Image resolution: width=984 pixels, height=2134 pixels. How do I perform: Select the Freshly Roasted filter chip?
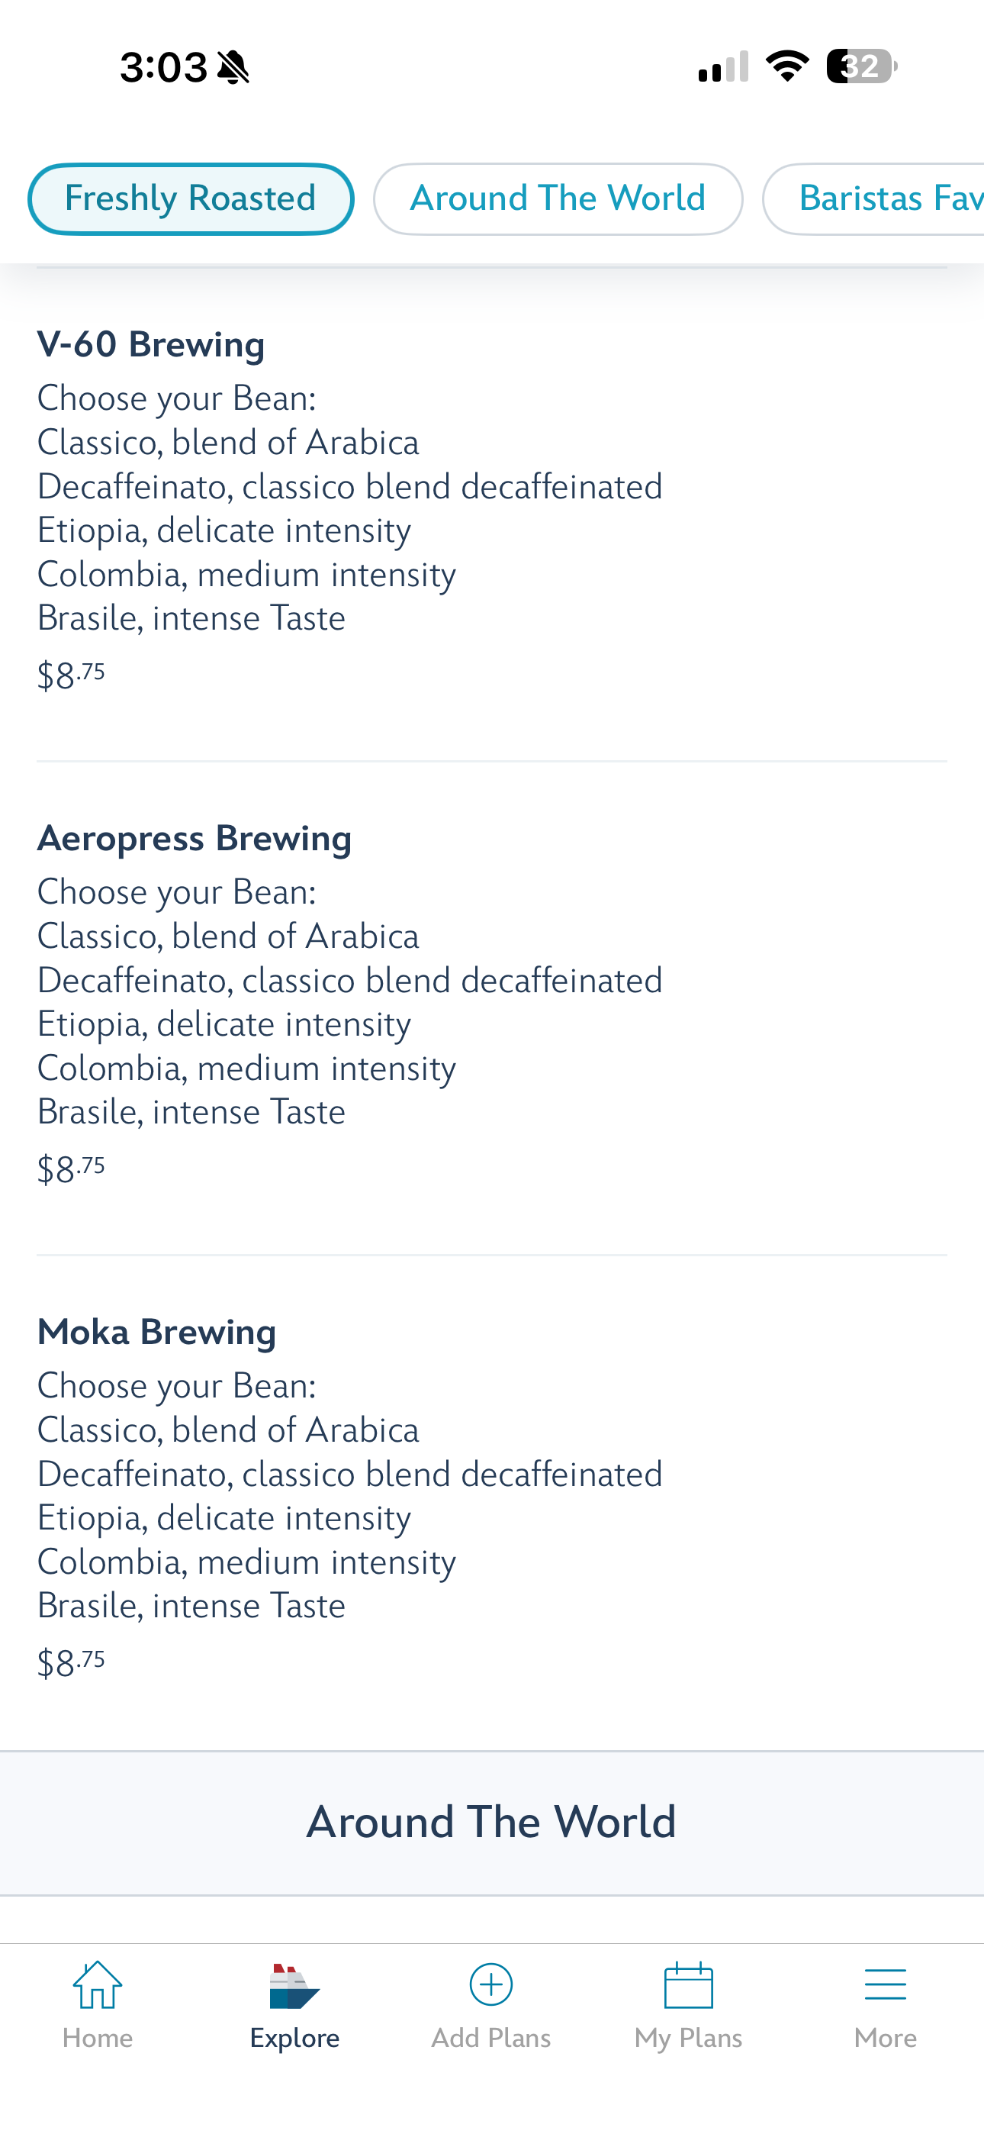191,198
